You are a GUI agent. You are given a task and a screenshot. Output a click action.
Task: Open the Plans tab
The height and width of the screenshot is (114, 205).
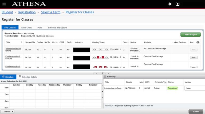(40, 28)
